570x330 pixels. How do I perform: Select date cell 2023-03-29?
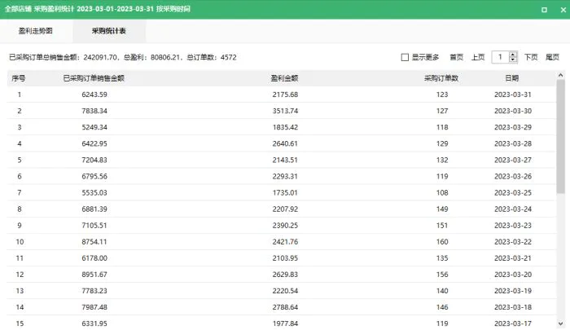click(x=513, y=127)
